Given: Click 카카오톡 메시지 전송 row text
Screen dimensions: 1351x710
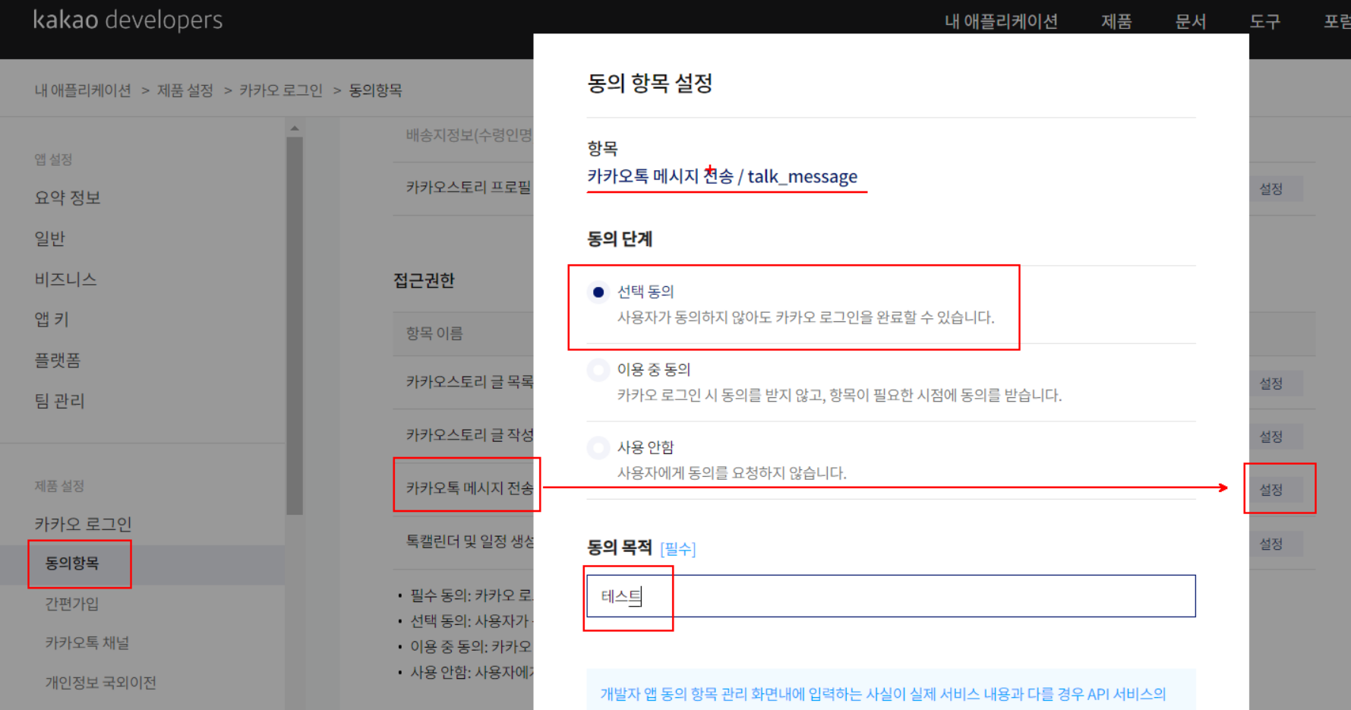Looking at the screenshot, I should pyautogui.click(x=469, y=488).
